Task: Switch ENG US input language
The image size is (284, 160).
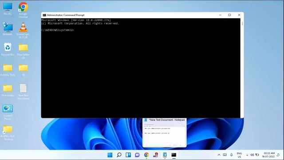Action: [x=239, y=155]
